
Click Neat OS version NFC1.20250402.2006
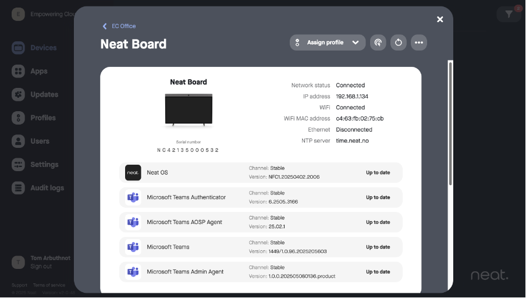pos(294,177)
